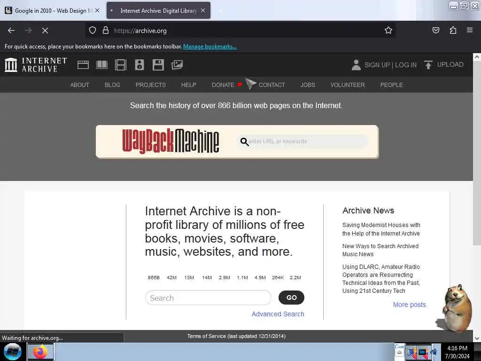
Task: Open the DLARC Amateur Radio news post
Action: [x=381, y=279]
